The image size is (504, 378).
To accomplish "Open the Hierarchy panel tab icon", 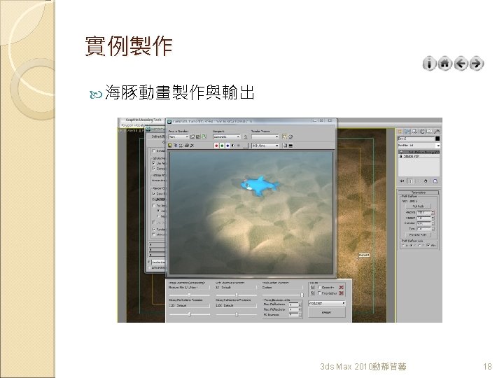I will pos(414,132).
